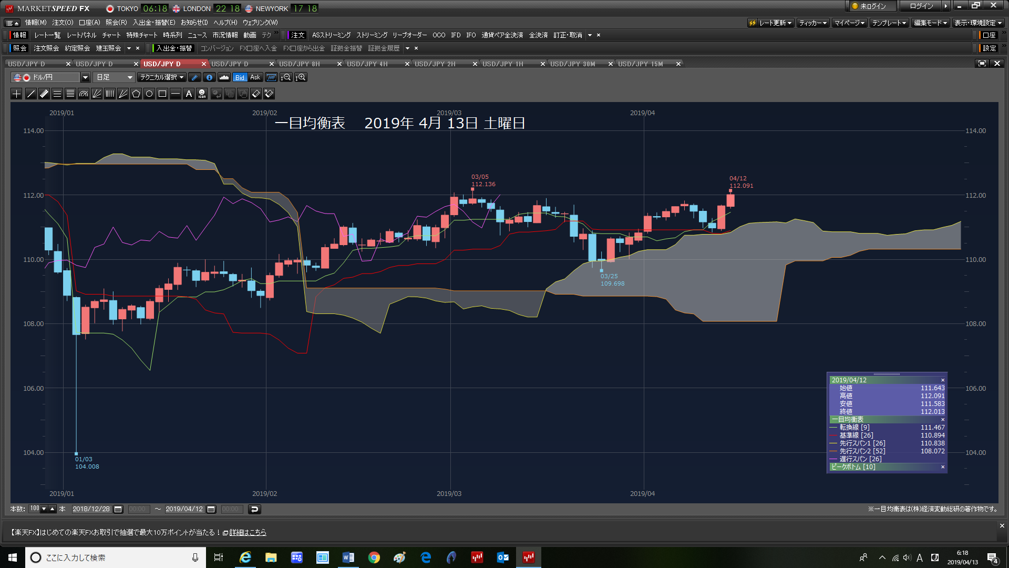
Task: Click the 遅行スパン [26] magenta line swatch
Action: pyautogui.click(x=833, y=459)
